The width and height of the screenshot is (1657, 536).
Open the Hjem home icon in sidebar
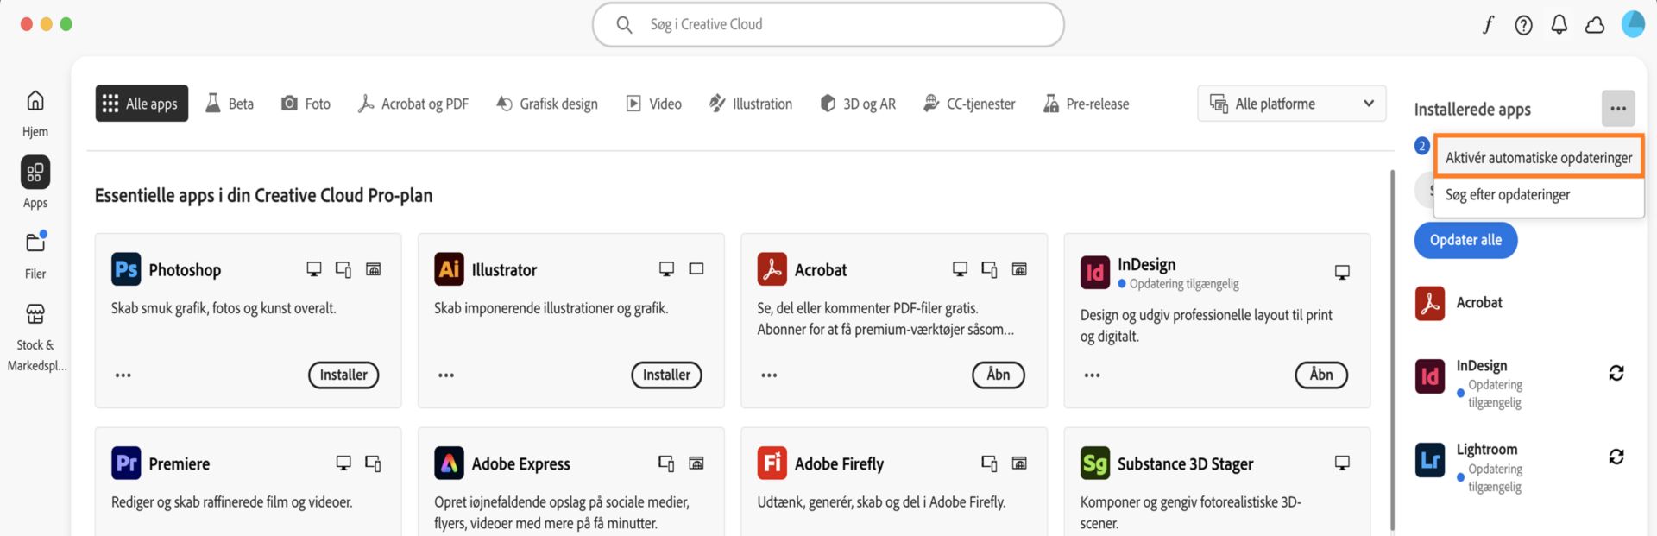click(35, 101)
